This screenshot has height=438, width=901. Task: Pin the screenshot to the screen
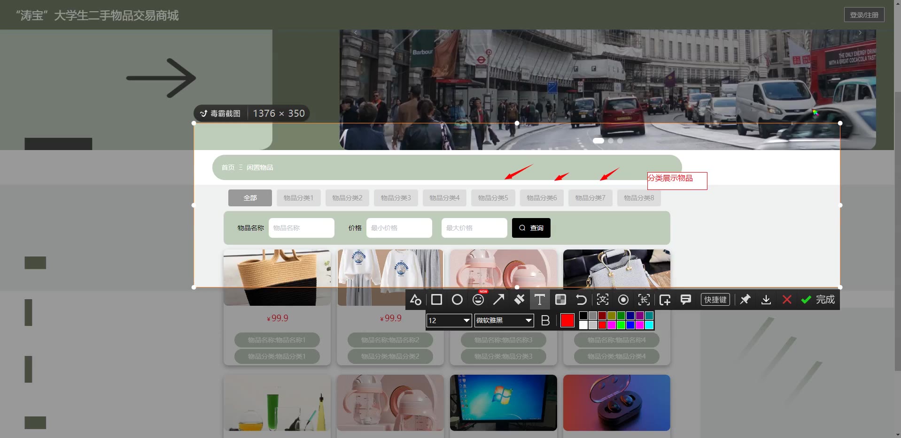(745, 300)
